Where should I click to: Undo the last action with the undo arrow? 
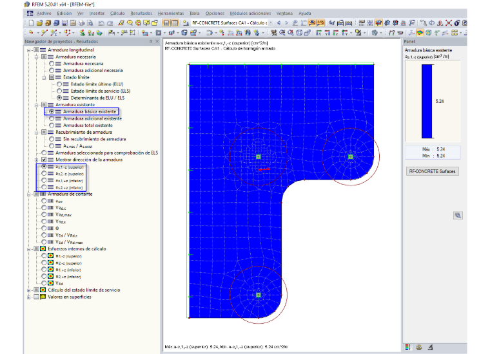(x=101, y=23)
